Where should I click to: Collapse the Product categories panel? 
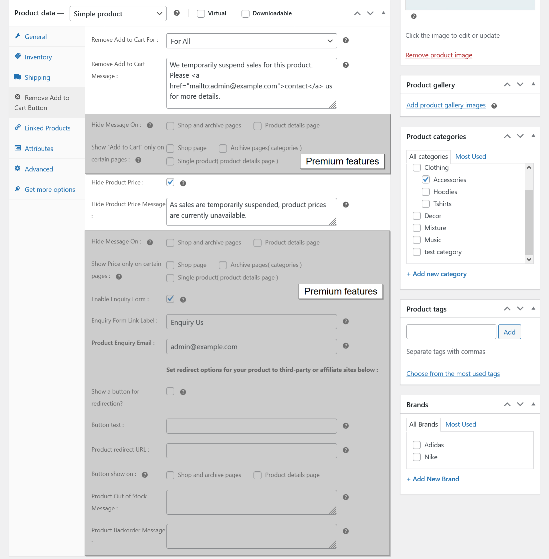point(533,136)
